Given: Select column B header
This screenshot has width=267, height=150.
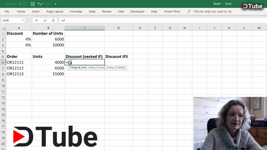Looking at the screenshot, I should (x=48, y=28).
